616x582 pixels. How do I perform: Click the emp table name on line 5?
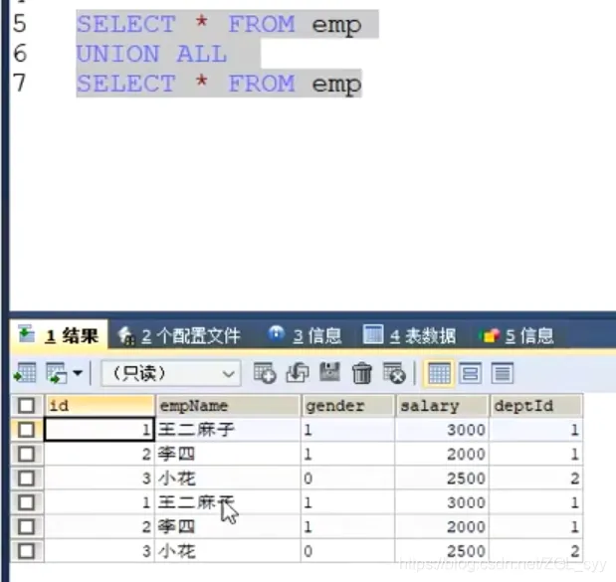336,25
